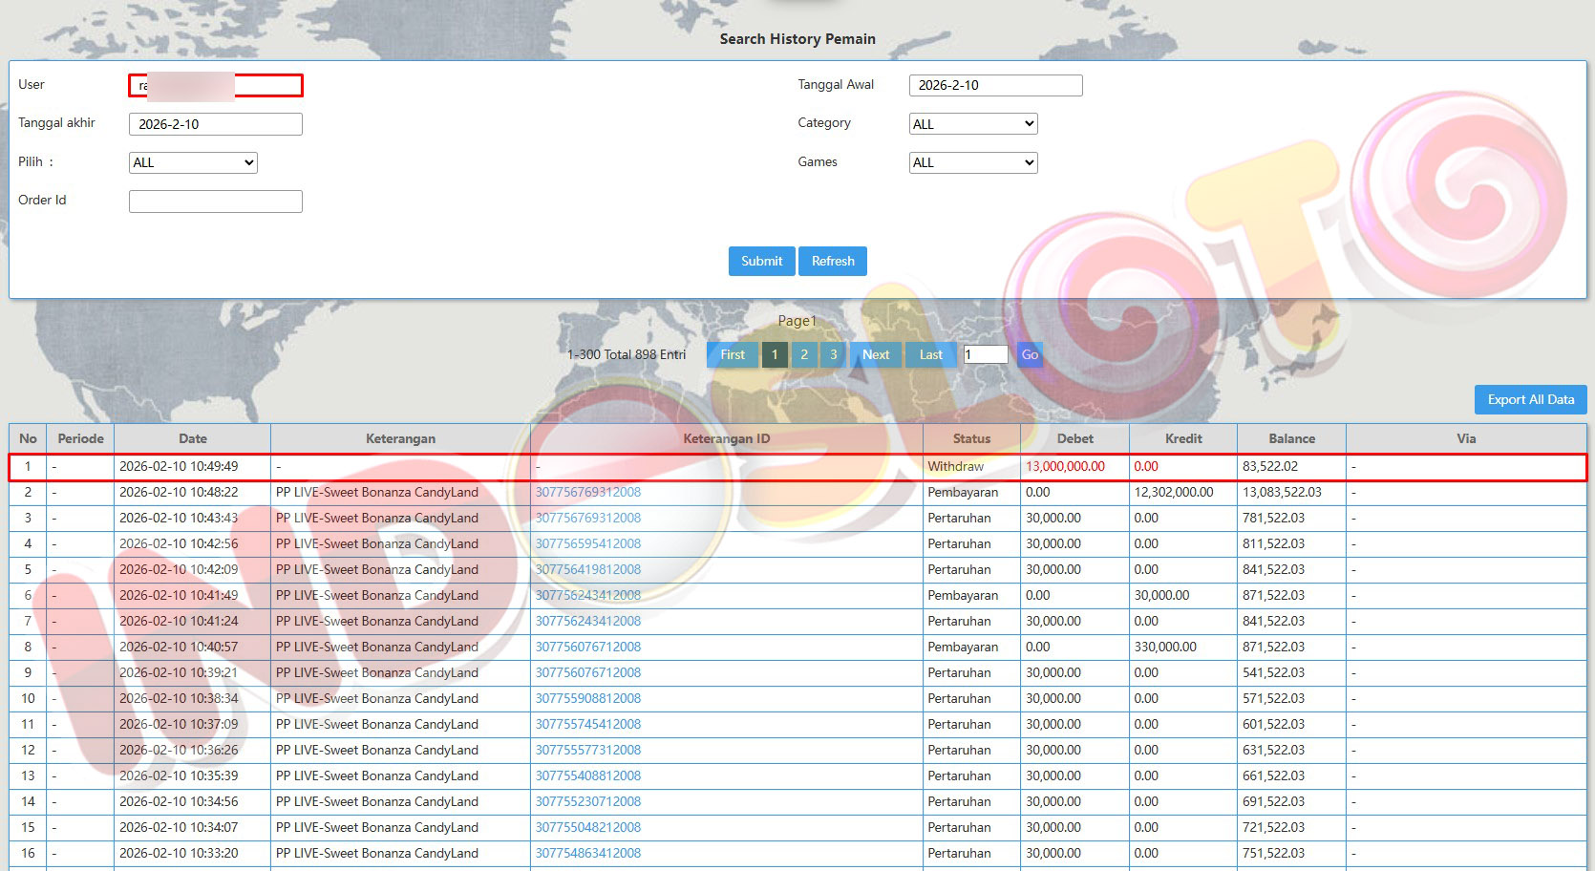1595x871 pixels.
Task: Open Keterangan ID link 307754863412008
Action: pos(587,854)
